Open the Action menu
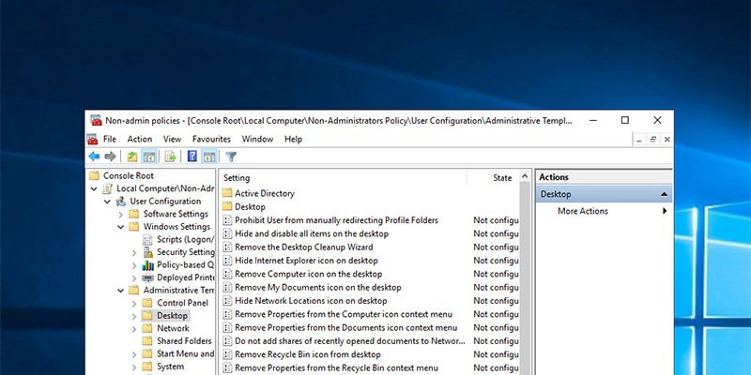 coord(139,139)
